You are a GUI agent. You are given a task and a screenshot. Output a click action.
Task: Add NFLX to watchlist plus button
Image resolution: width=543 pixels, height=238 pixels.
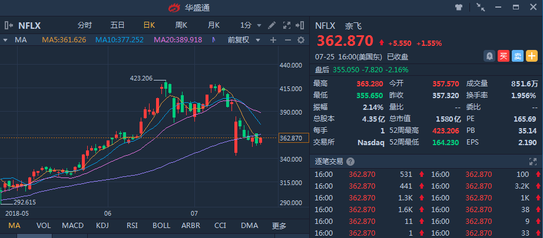[532, 56]
